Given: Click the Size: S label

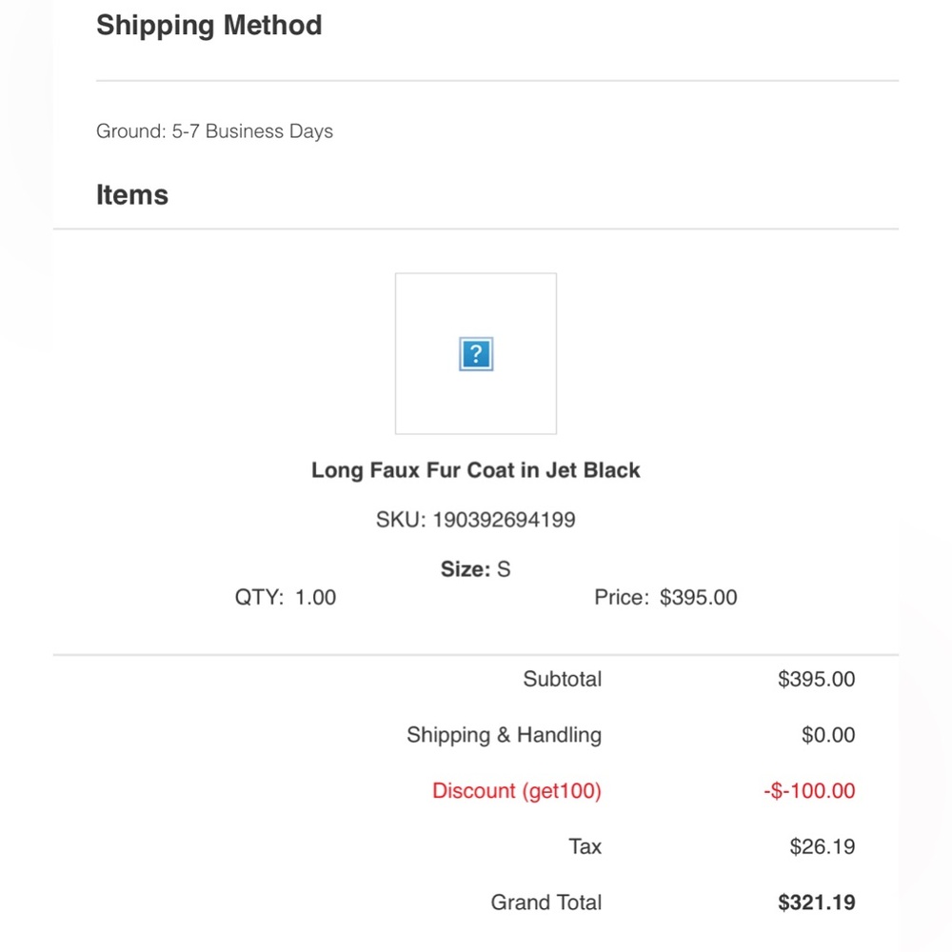Looking at the screenshot, I should point(475,569).
